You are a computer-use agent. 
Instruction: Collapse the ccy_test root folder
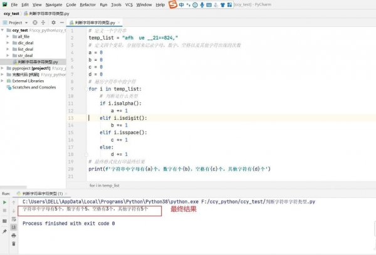pyautogui.click(x=3, y=30)
